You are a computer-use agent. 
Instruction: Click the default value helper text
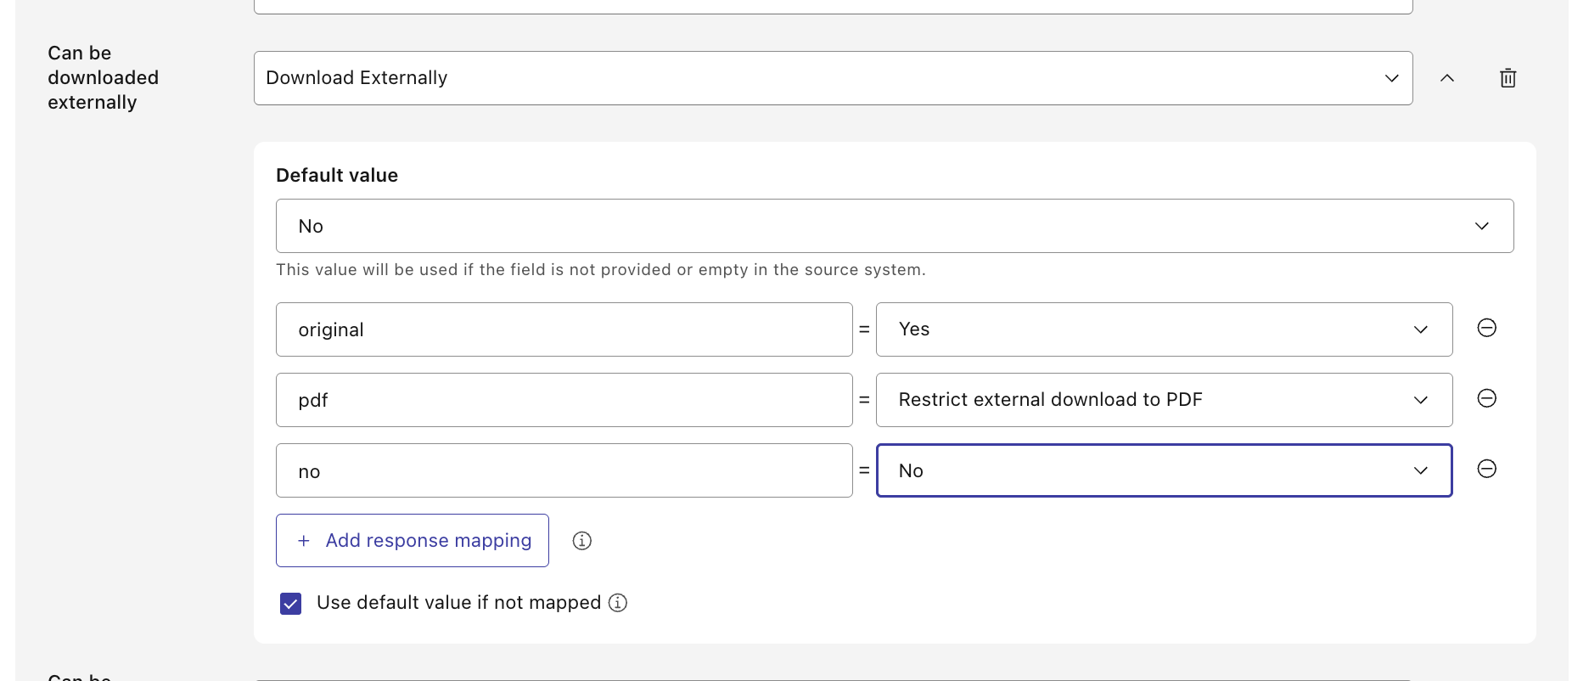coord(600,270)
